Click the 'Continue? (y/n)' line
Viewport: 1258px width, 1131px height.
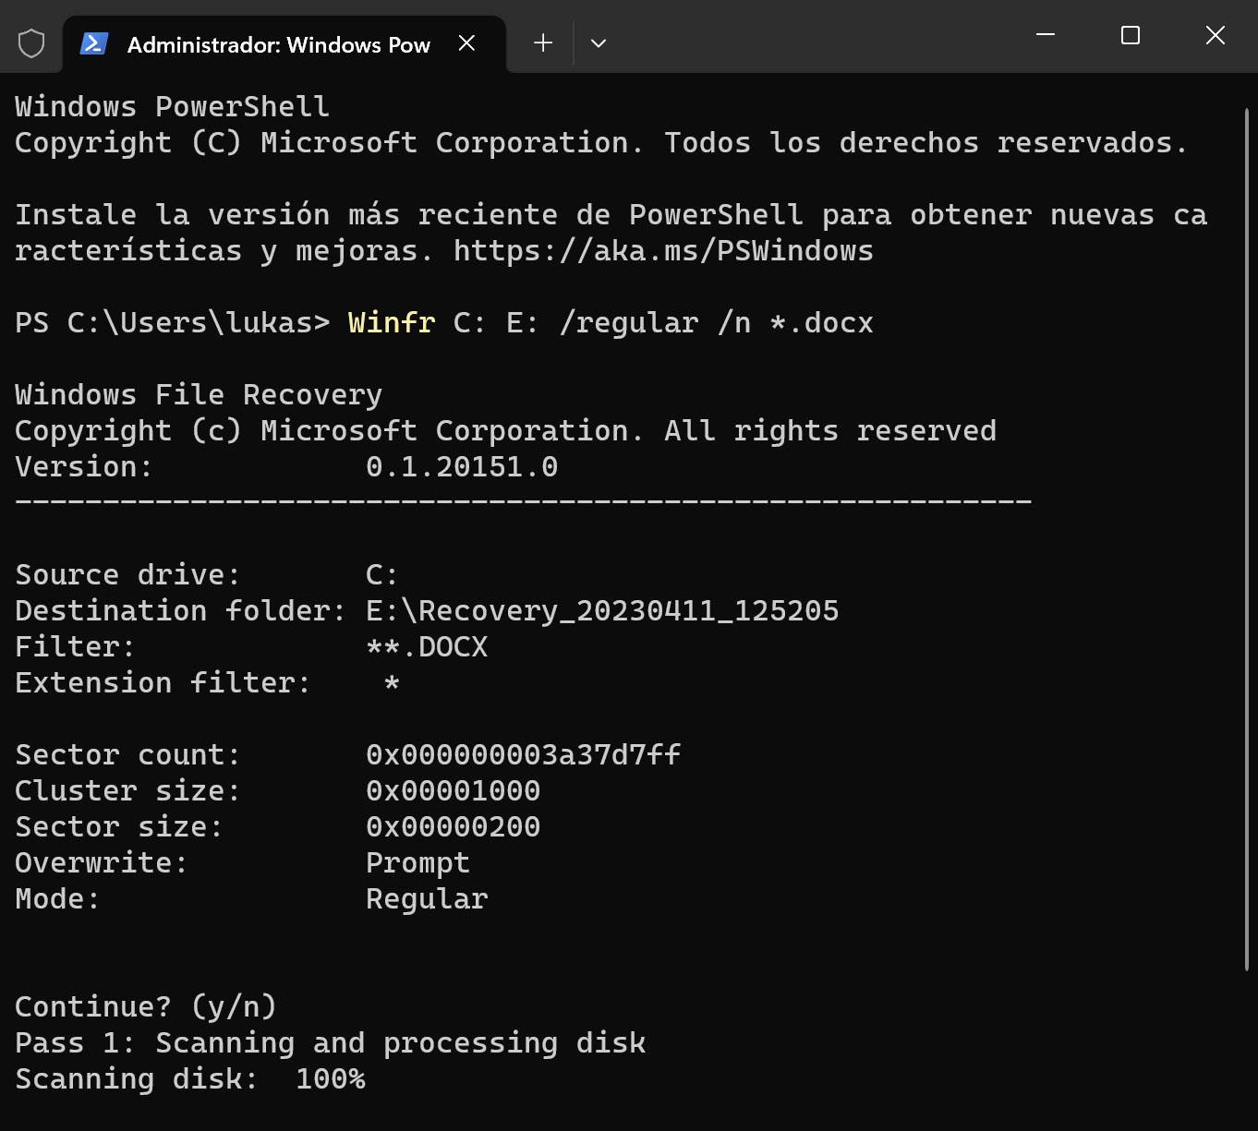[x=146, y=1007]
